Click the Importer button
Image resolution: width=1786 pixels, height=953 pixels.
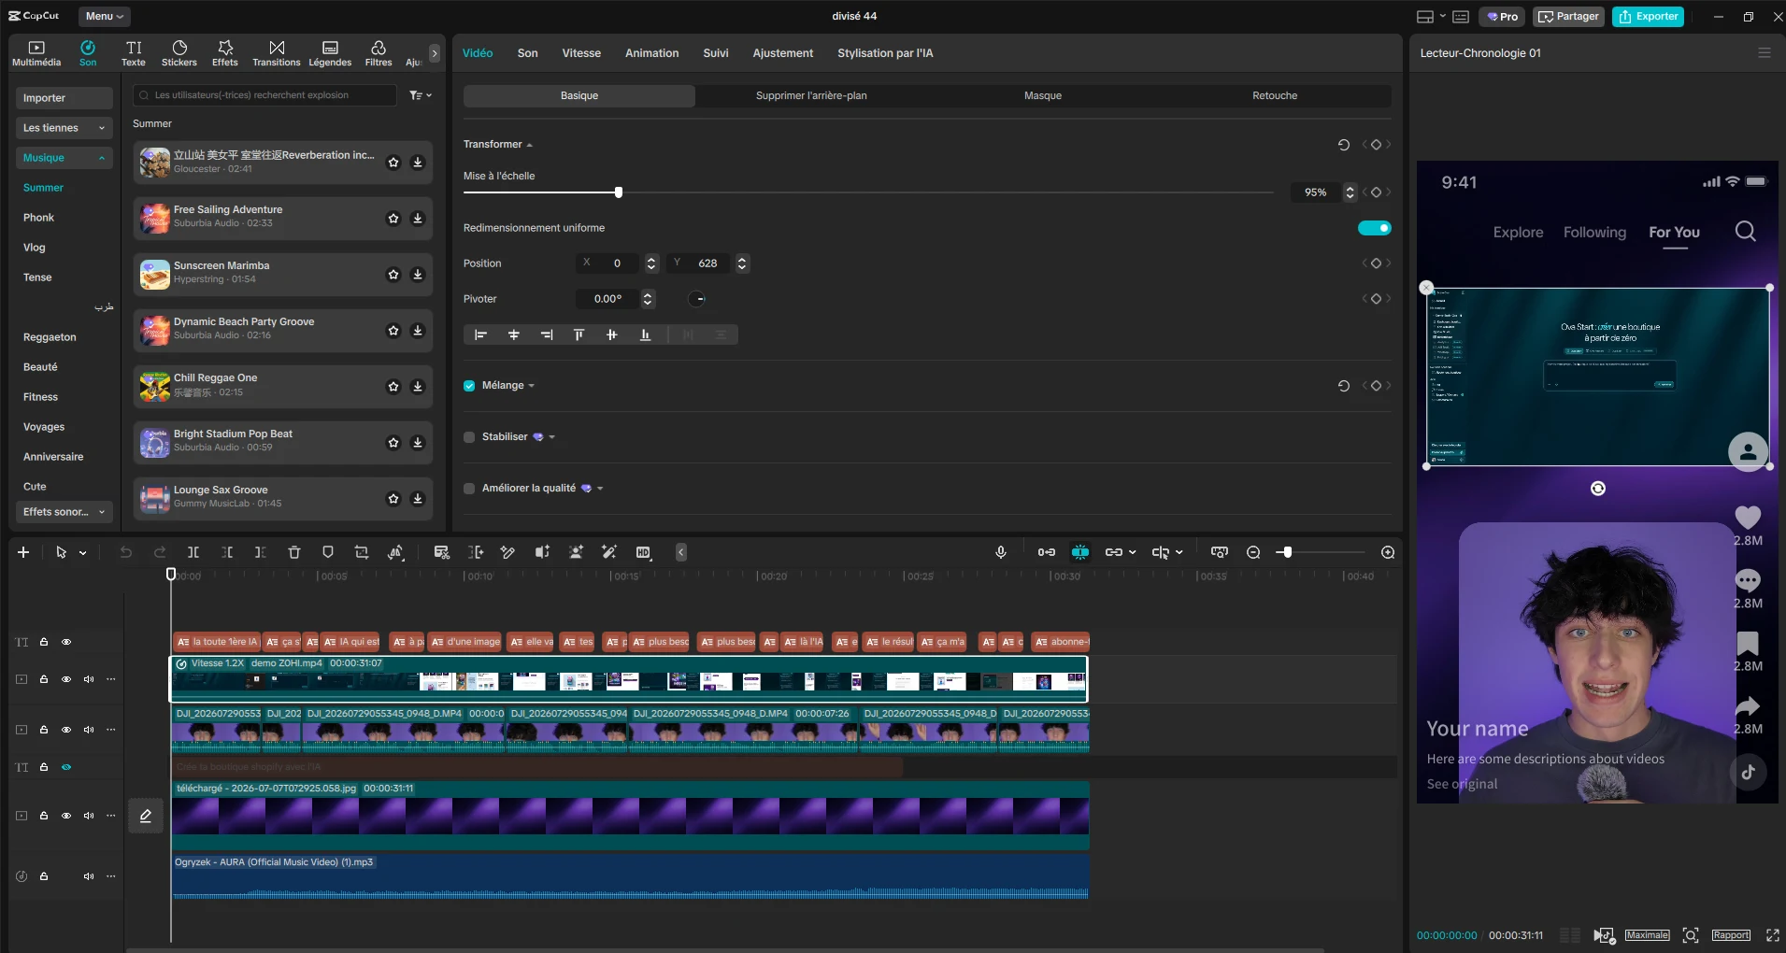click(x=64, y=98)
